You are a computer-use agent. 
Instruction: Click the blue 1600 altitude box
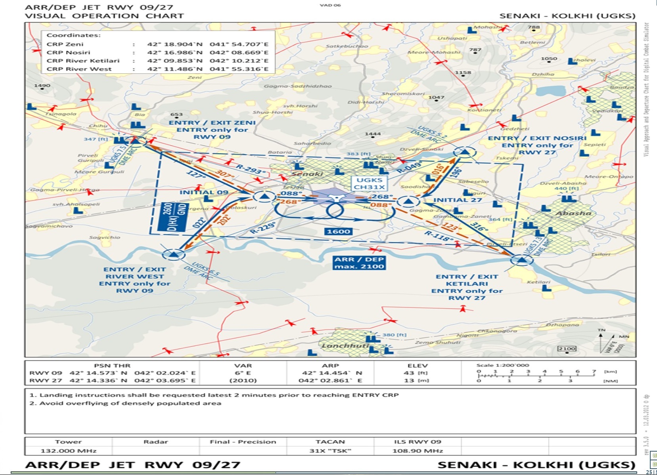(x=338, y=231)
